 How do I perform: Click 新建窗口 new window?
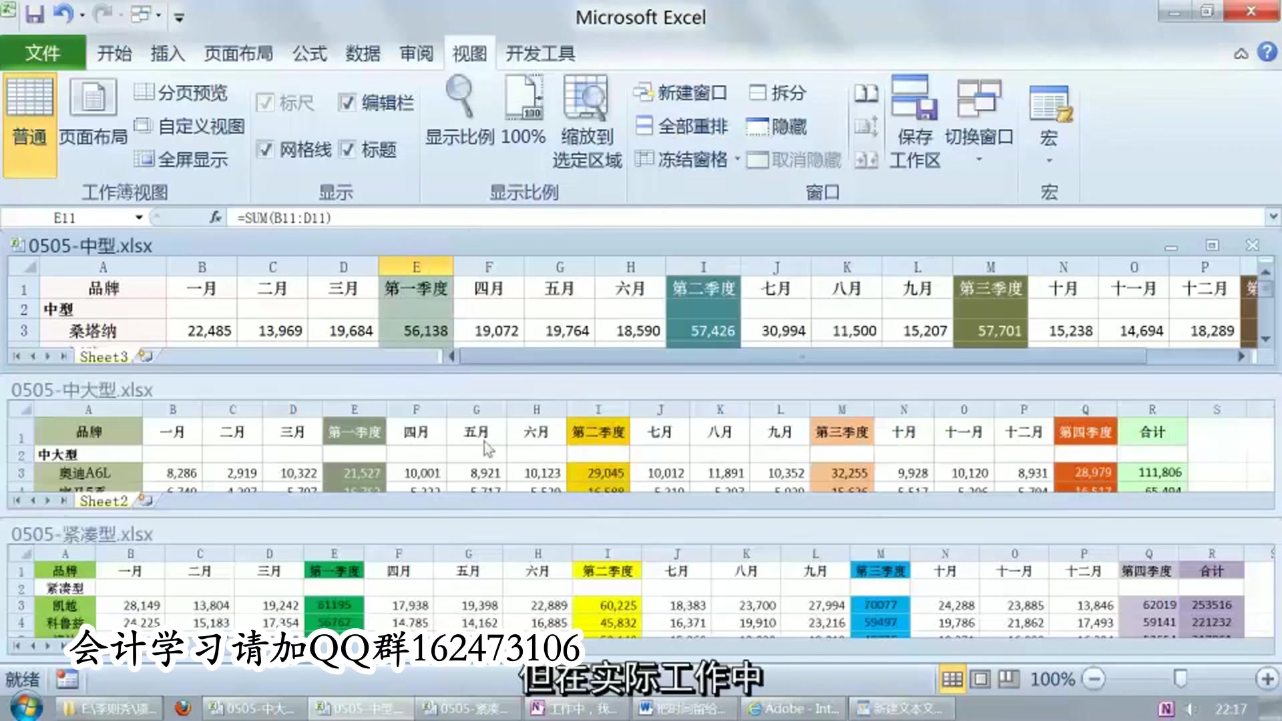[680, 92]
